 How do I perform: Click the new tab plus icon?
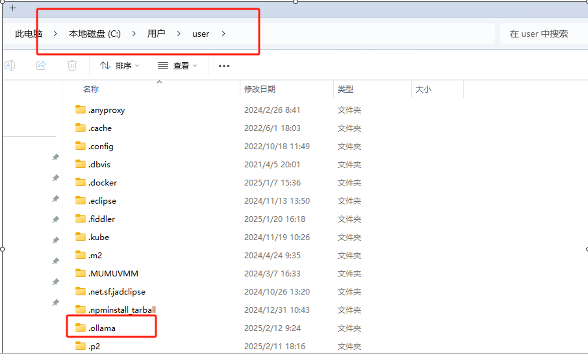point(13,8)
